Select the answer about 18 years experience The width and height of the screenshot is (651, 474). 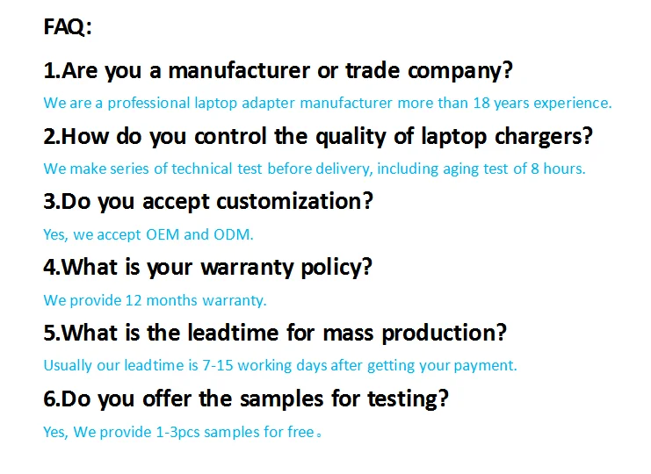(328, 103)
